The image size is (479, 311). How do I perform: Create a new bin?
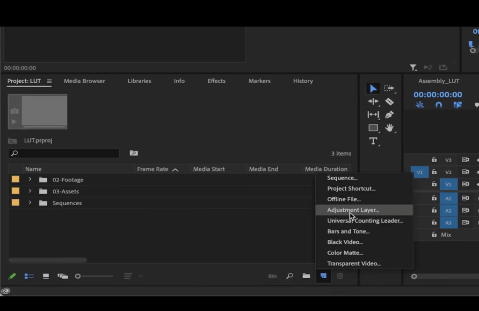tap(306, 276)
